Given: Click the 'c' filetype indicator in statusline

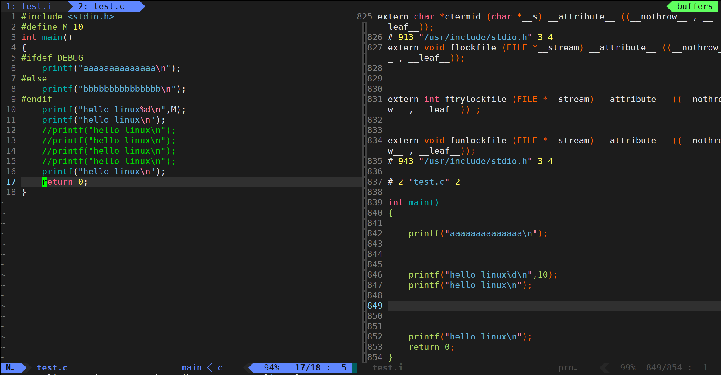Looking at the screenshot, I should coord(220,368).
